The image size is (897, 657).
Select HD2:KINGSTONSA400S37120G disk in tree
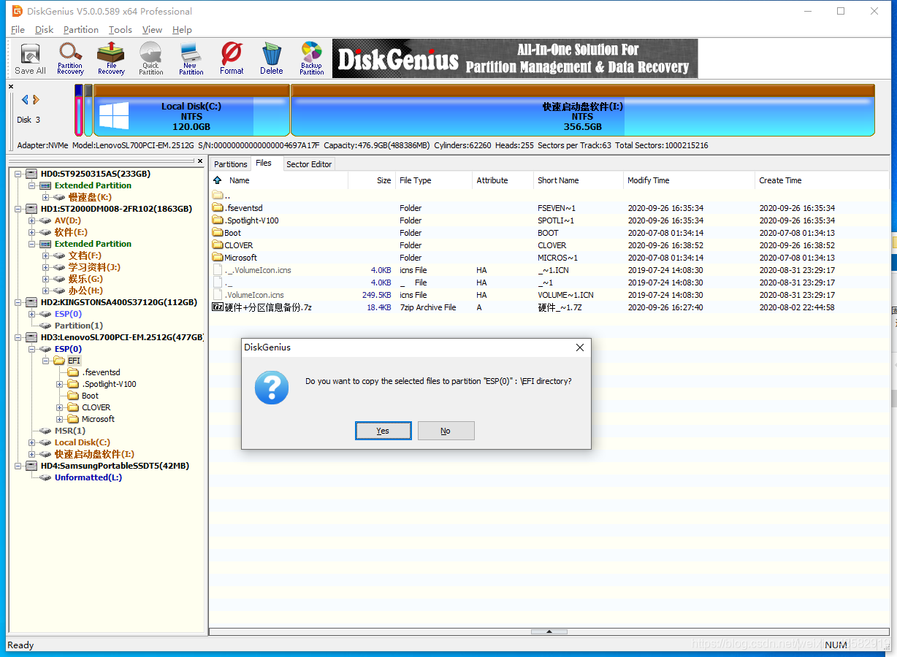pyautogui.click(x=118, y=302)
